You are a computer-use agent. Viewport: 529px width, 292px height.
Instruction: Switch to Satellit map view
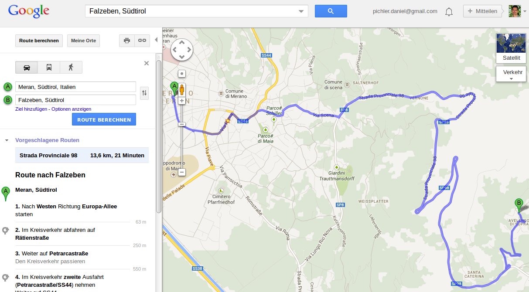click(511, 48)
